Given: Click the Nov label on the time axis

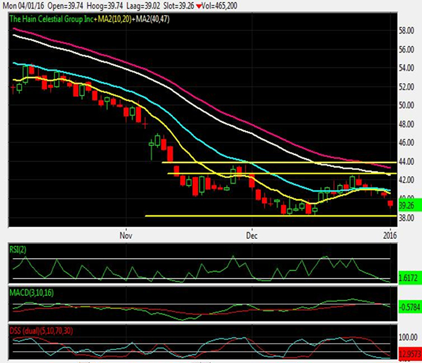Looking at the screenshot, I should (x=126, y=236).
